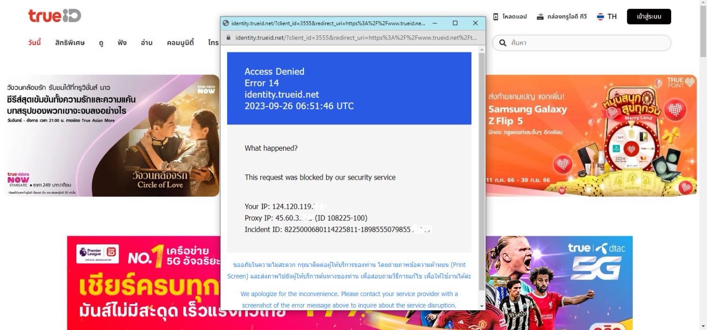Viewport: 707px width, 330px height.
Task: Click the กล่องทรูไอดี ทีวี box icon
Action: 541,16
